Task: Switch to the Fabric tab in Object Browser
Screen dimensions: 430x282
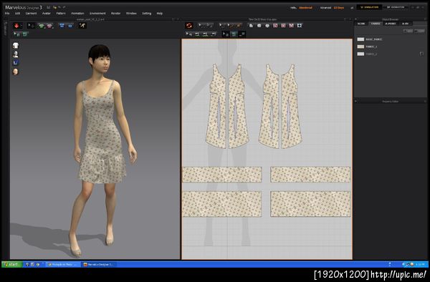Action: click(376, 24)
